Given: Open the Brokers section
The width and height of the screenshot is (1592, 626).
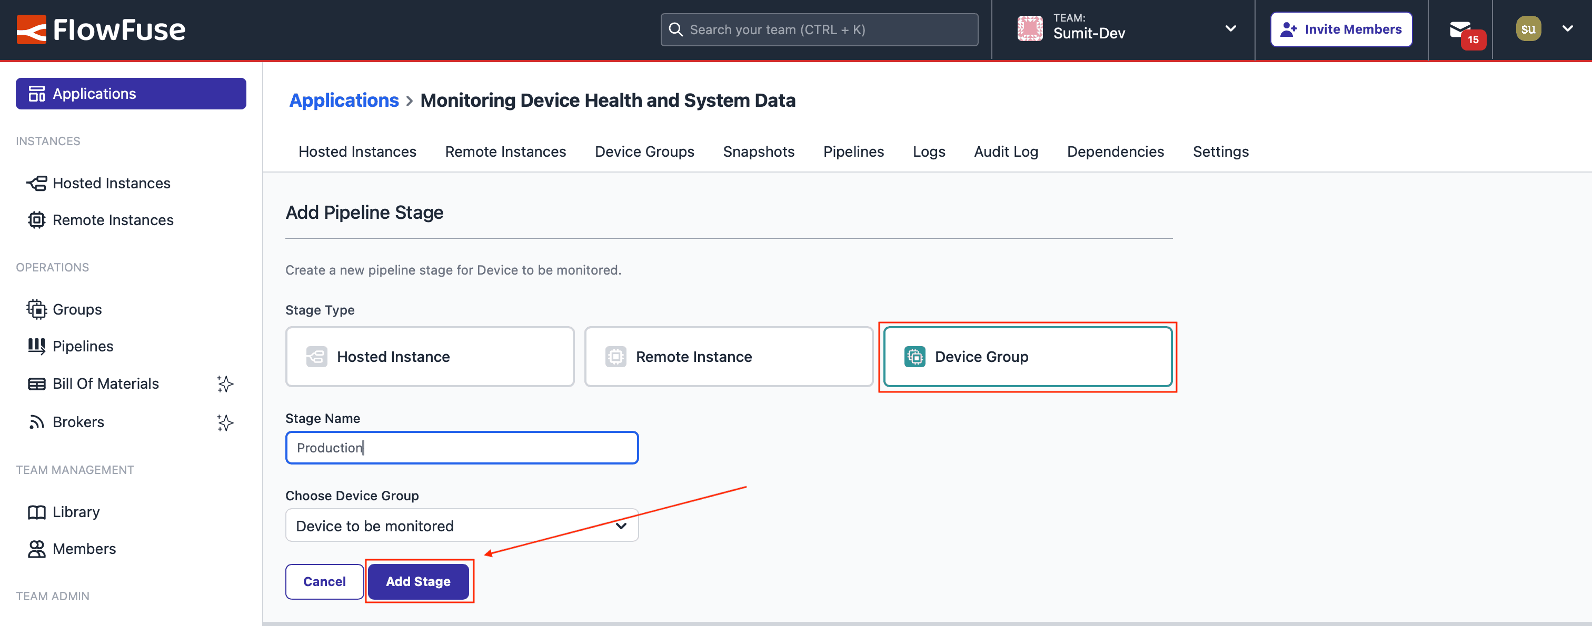Looking at the screenshot, I should (78, 422).
